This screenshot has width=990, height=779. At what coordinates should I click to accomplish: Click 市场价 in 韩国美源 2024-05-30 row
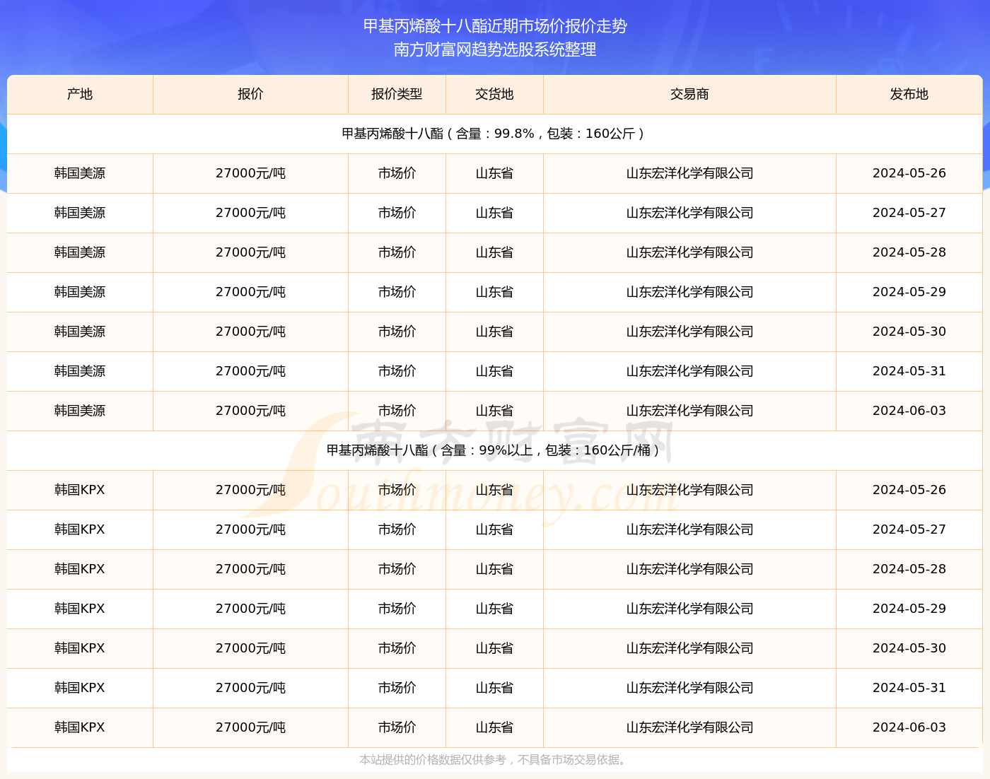[x=397, y=332]
